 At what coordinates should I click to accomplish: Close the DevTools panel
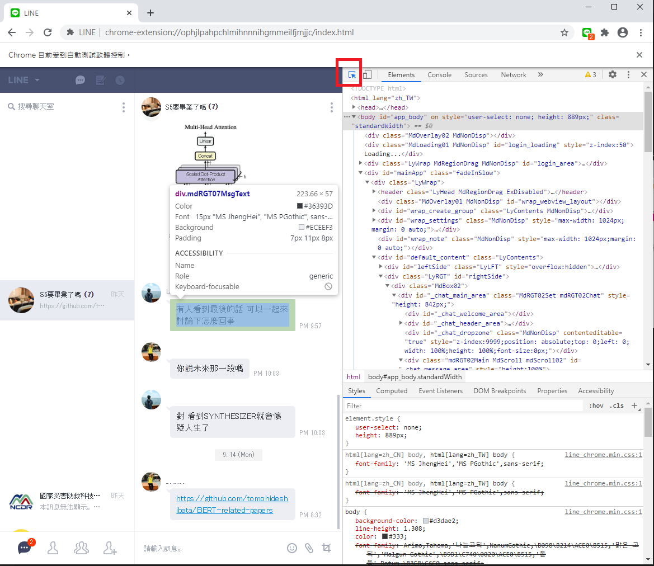(x=644, y=74)
